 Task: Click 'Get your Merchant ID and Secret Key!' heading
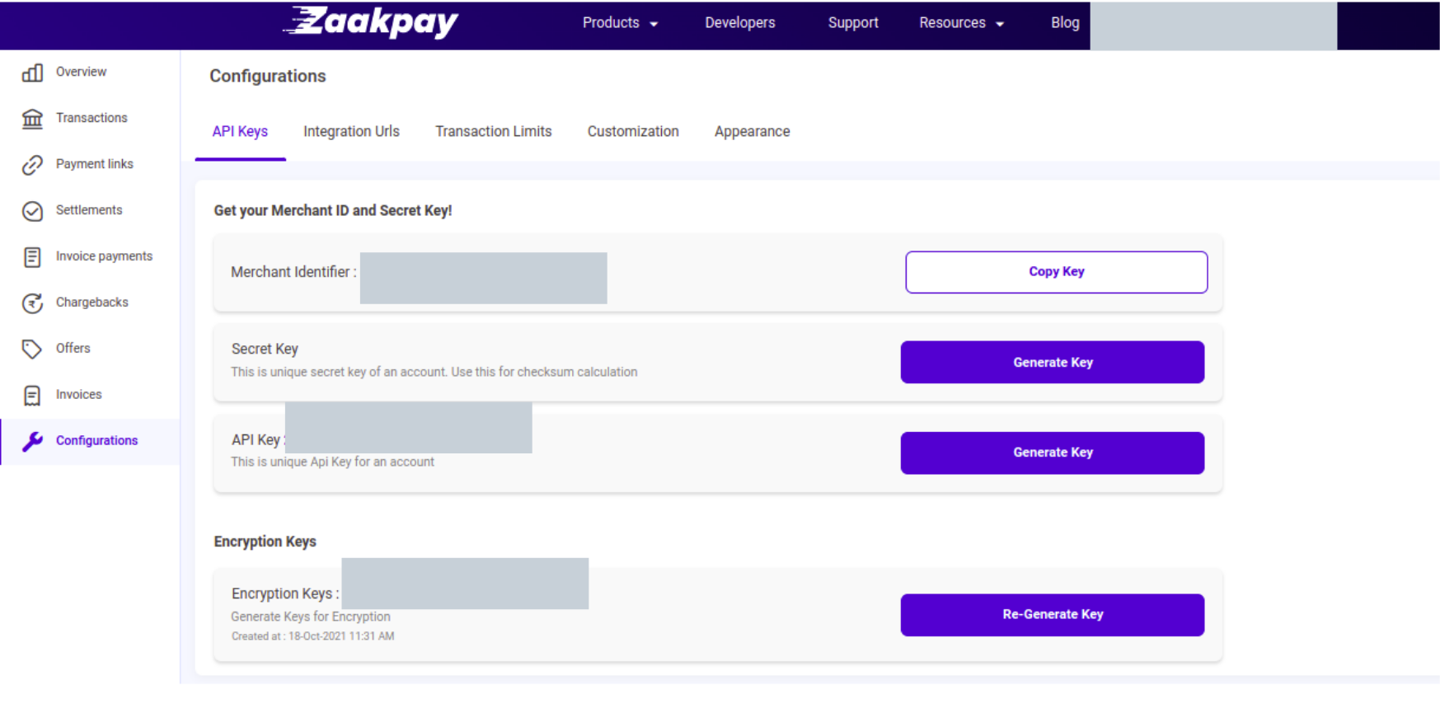point(332,211)
